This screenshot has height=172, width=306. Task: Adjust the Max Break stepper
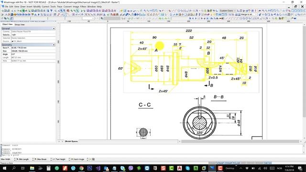[51, 159]
